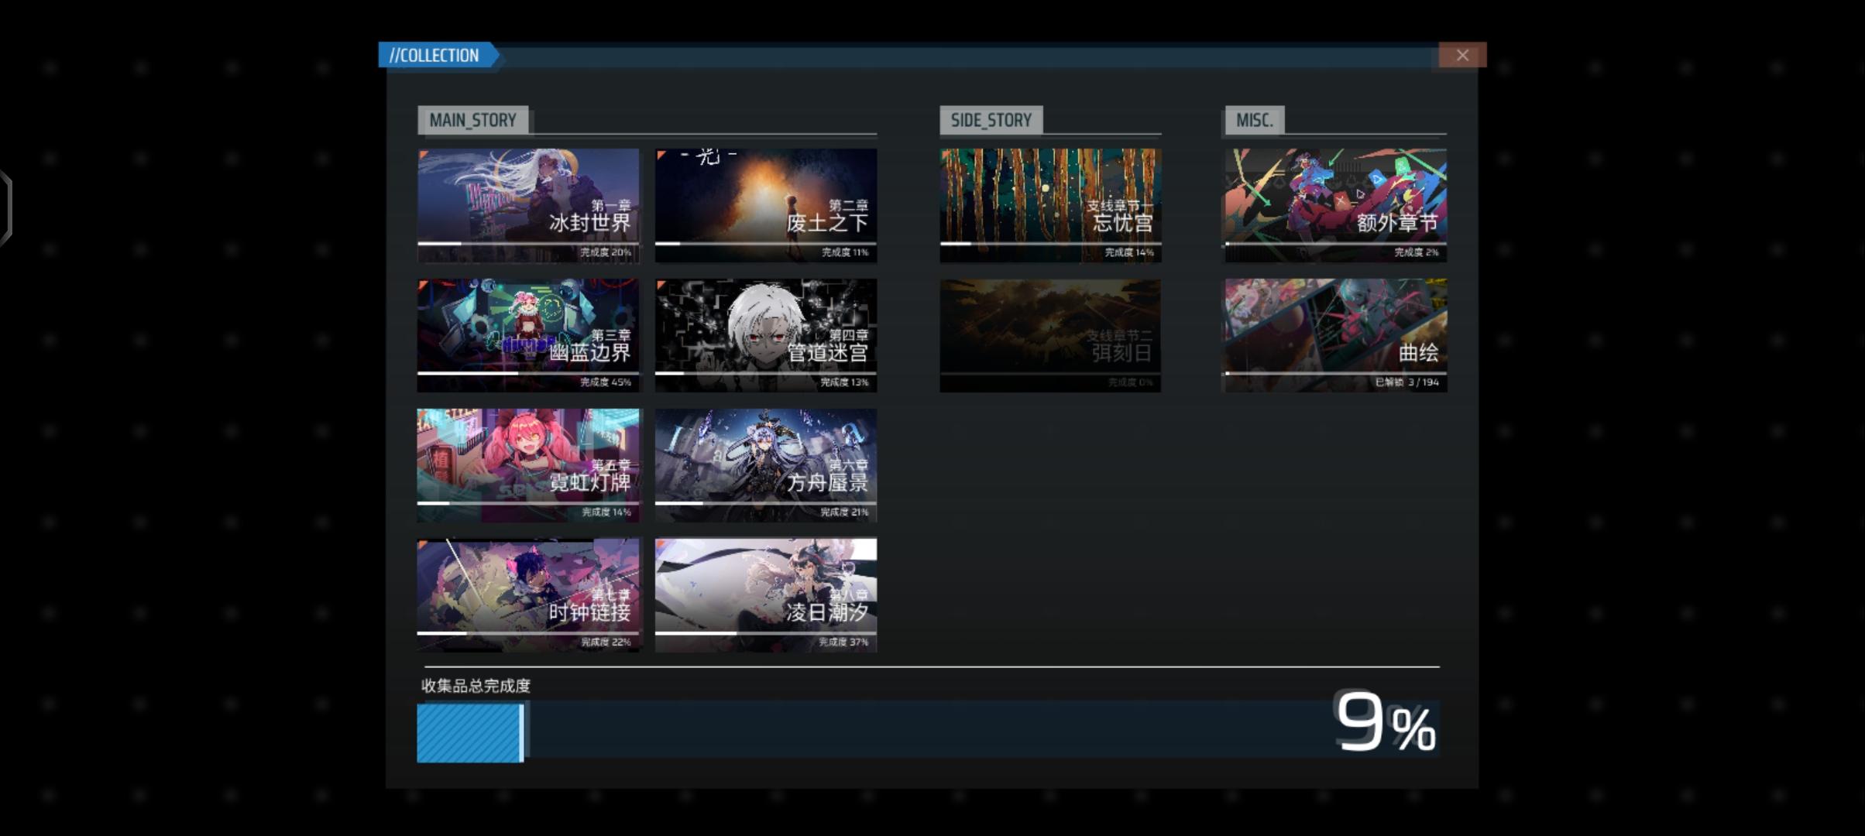Click the SIDE_STORY section label
This screenshot has height=836, width=1865.
coord(991,120)
